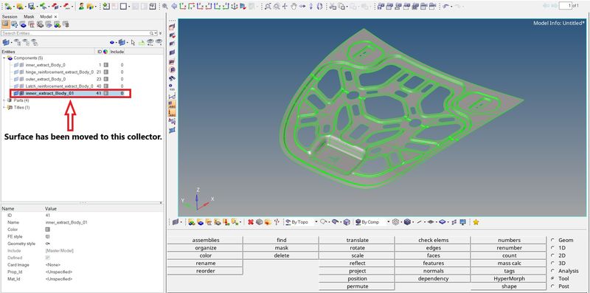Click the 123 numbers icon in vertical toolbar
This screenshot has height=293, width=590.
tap(173, 87)
